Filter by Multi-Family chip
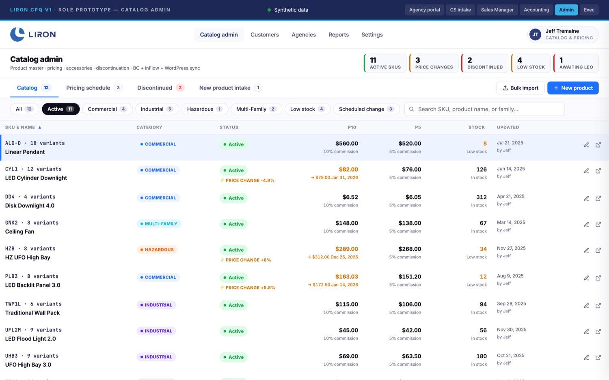The height and width of the screenshot is (380, 609). [256, 109]
